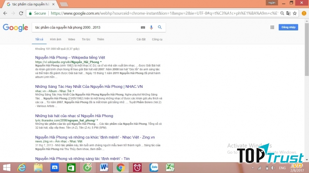Open the Zing.vn ca khúc 'định mệnh' result
309x173 pixels.
click(95, 137)
